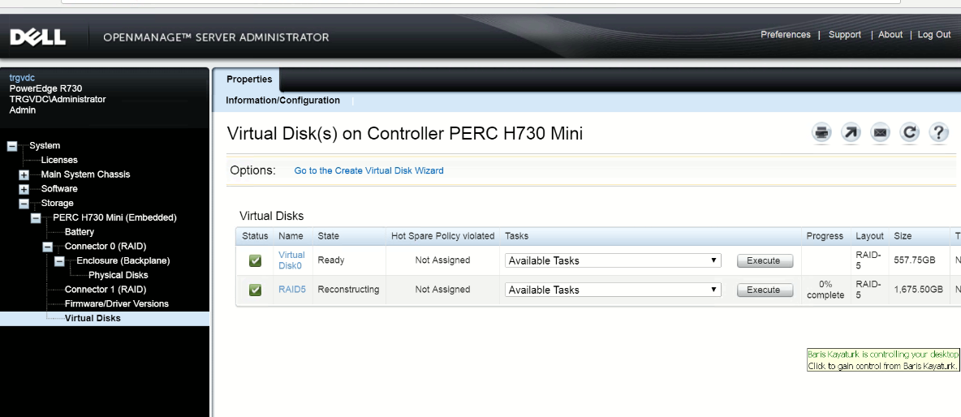Collapse the Storage tree node
961x417 pixels.
click(x=24, y=204)
